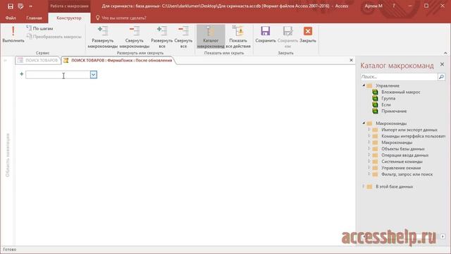Open the Файл menu
Screen dimensions: 451x254
11,18
